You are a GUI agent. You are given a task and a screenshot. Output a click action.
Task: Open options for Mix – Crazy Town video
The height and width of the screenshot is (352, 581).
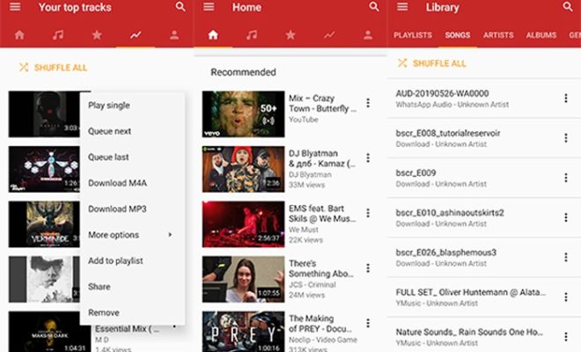[368, 103]
